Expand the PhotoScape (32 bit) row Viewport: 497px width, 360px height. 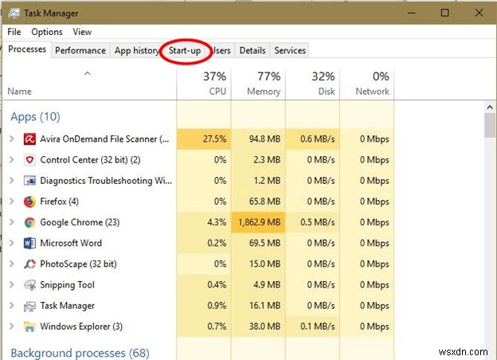[12, 264]
